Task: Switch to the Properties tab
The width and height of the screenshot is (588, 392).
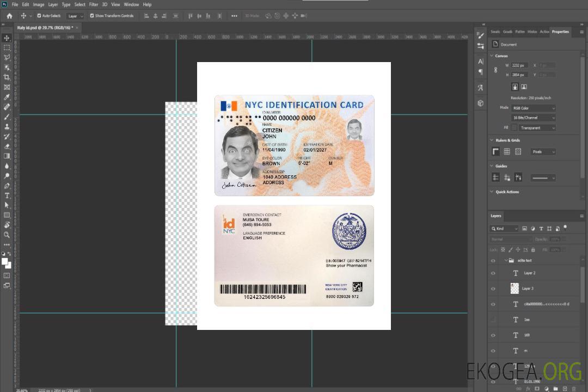Action: coord(560,32)
